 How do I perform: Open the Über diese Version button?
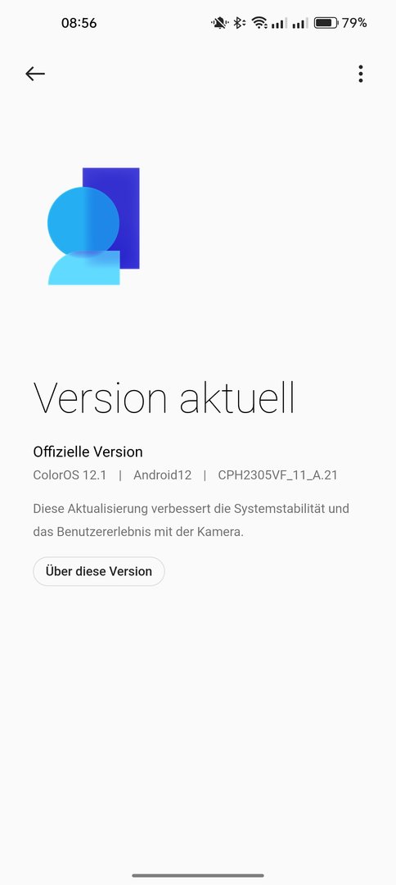click(x=98, y=571)
